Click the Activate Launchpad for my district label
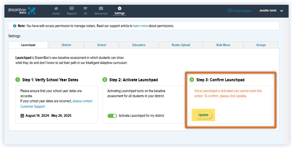Screen dimensions: 292x148 (x=141, y=116)
